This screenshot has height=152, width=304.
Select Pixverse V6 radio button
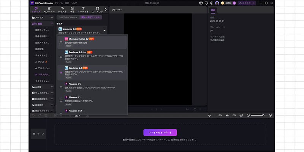61,87
